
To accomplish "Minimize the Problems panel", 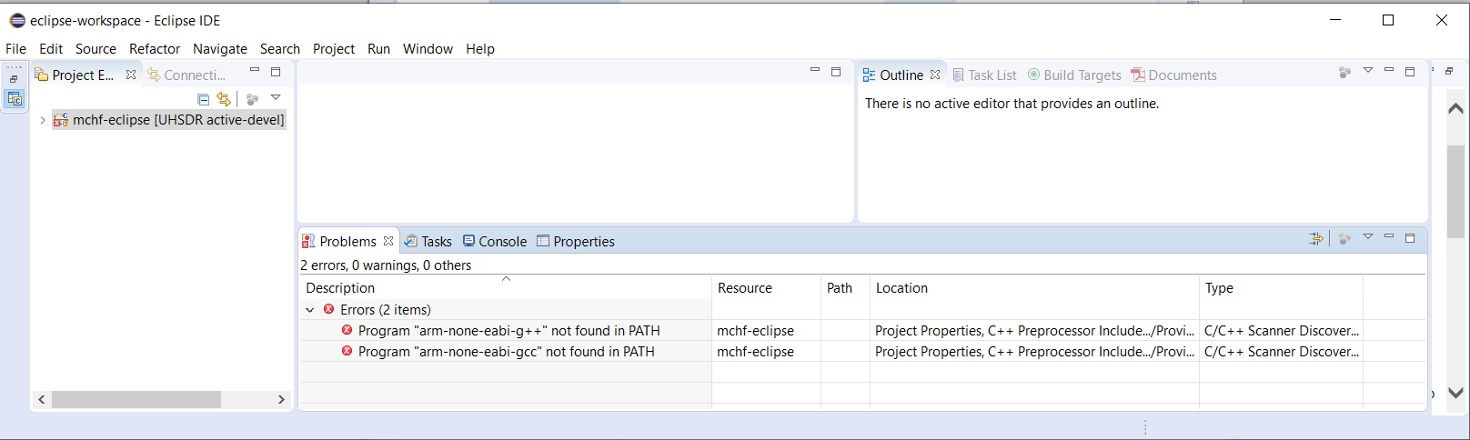I will (1389, 236).
